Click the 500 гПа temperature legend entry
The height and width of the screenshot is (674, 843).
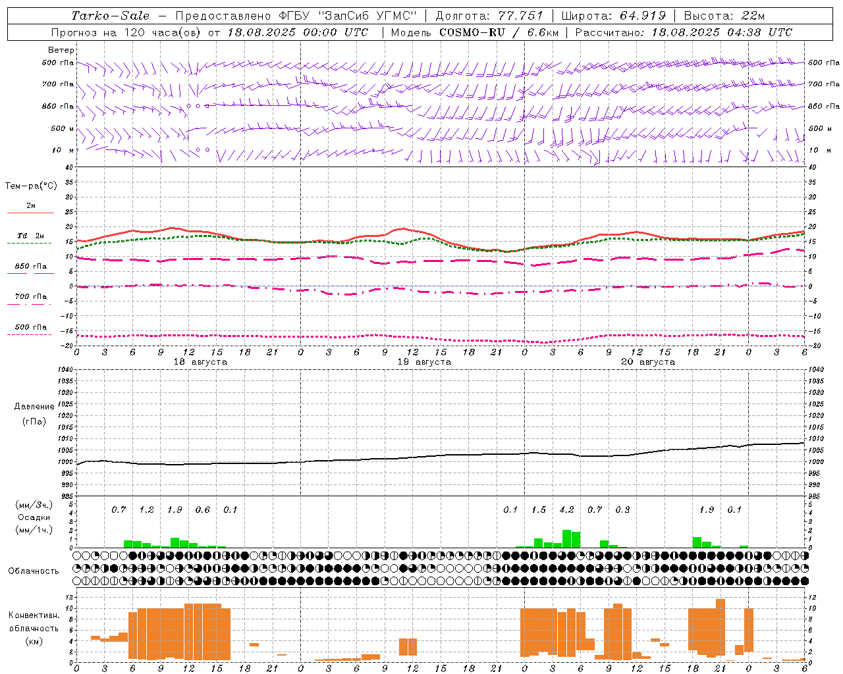coord(31,327)
